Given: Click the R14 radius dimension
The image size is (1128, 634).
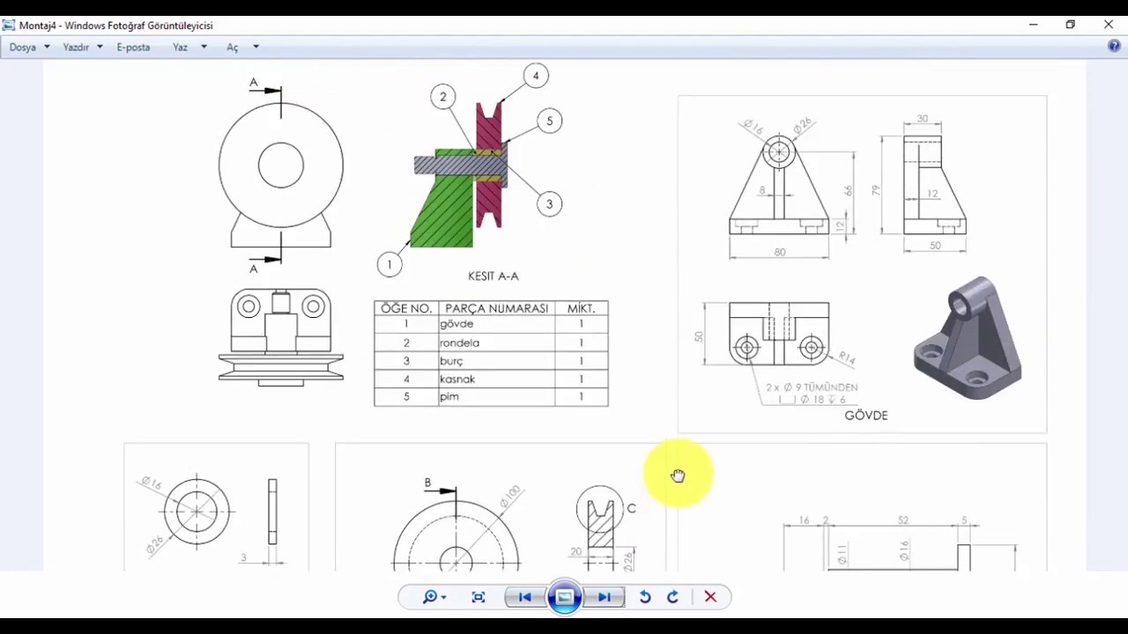Looking at the screenshot, I should tap(846, 358).
